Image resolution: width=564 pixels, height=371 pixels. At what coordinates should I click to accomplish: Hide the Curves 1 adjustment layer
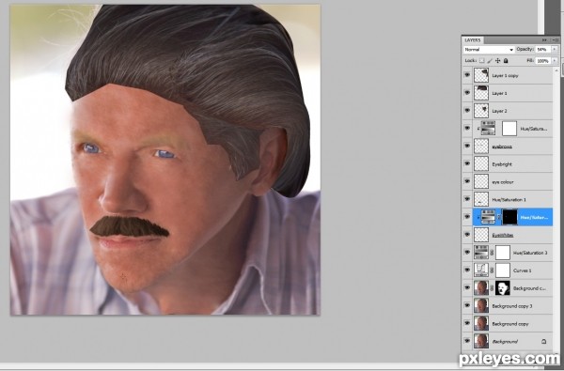tap(467, 270)
